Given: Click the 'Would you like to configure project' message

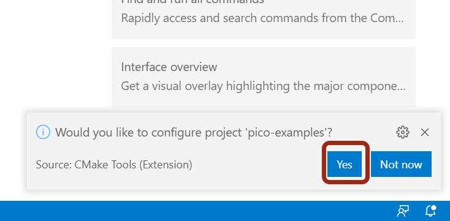Looking at the screenshot, I should [194, 132].
